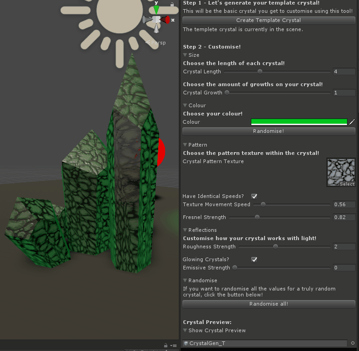Click the green Colour swatch

299,122
